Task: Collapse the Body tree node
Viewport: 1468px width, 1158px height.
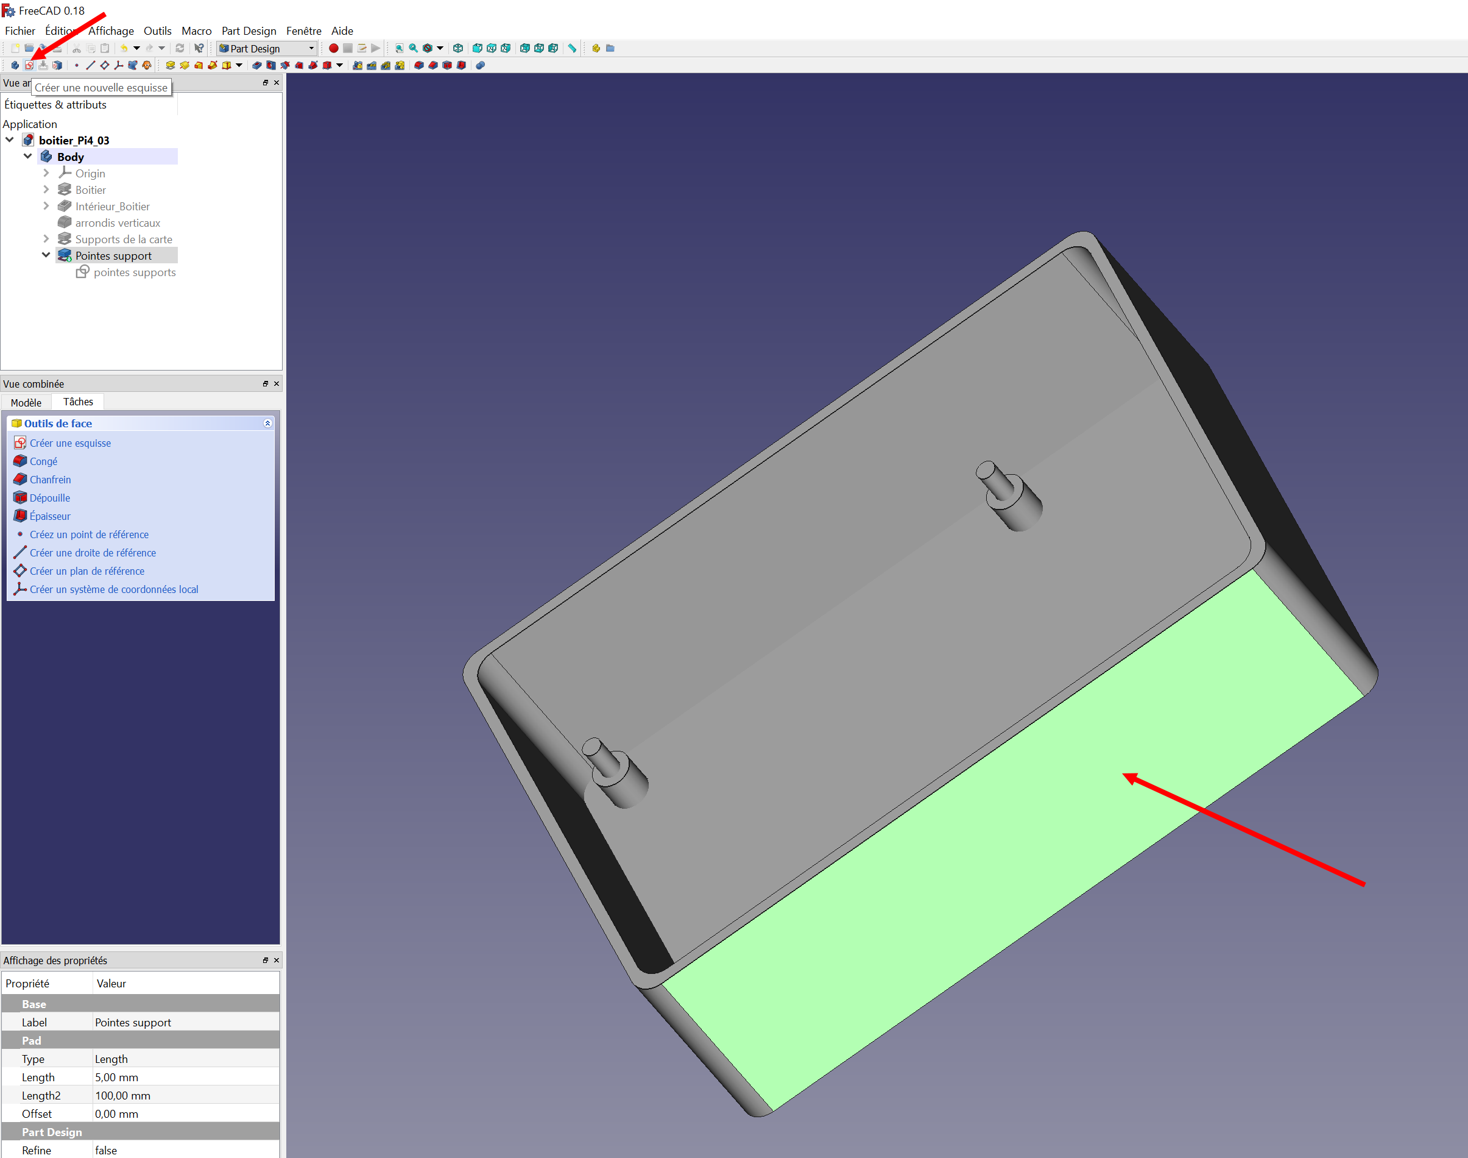Action: [x=28, y=156]
